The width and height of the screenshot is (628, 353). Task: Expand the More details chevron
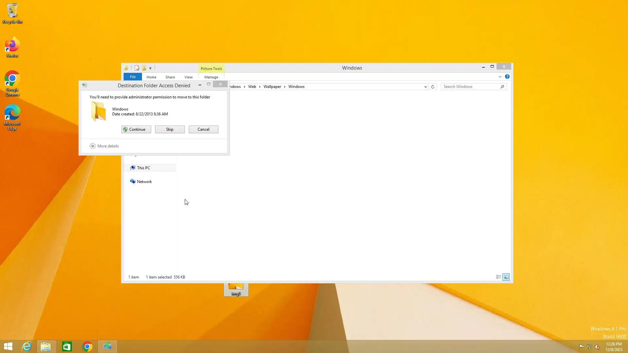tap(93, 146)
